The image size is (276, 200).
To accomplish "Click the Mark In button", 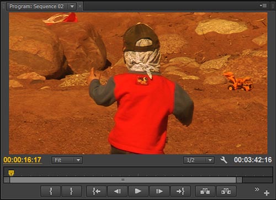I will click(51, 191).
